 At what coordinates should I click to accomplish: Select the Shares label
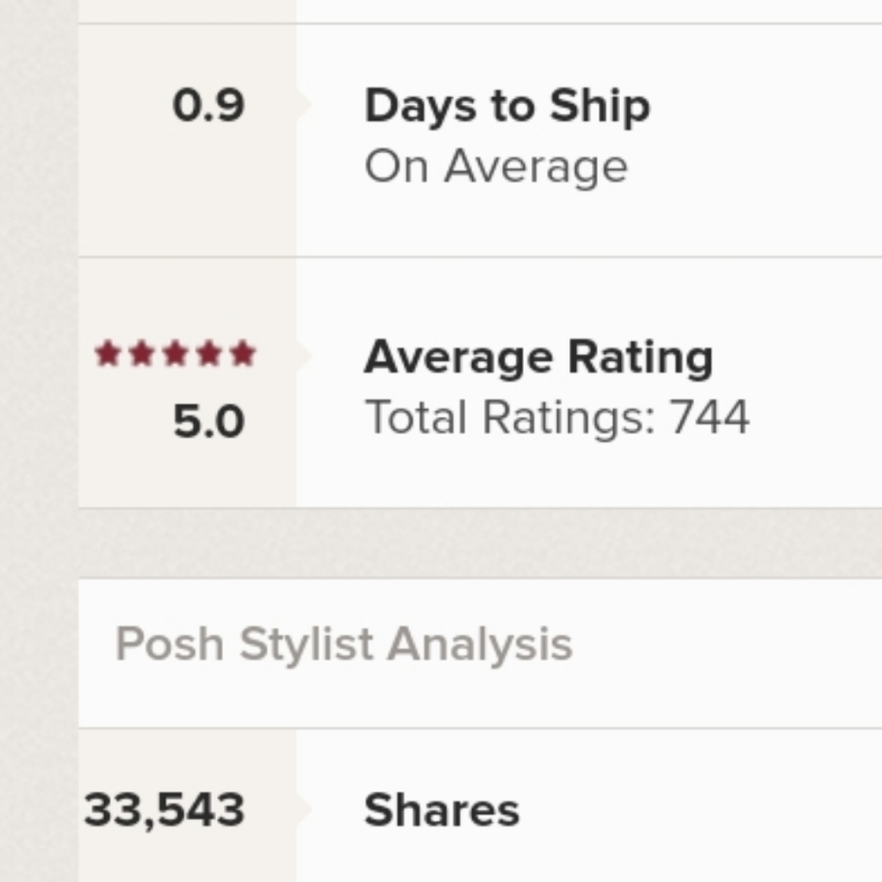tap(441, 810)
